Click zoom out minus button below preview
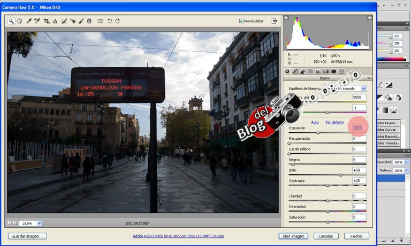Viewport: 411px width, 246px height. (10, 223)
